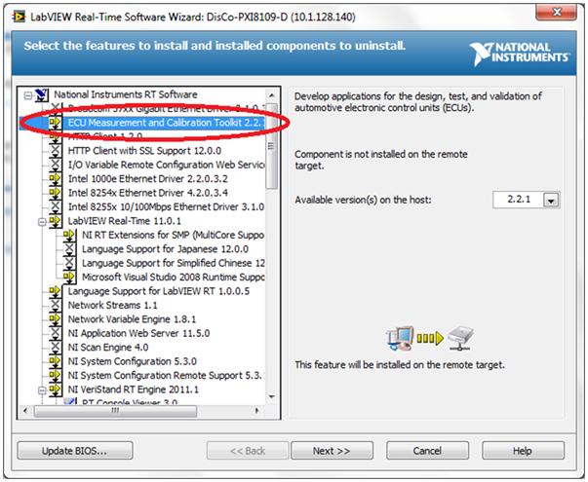Screen dimensions: 588x482
Task: Open the available version 2.2.1 dropdown
Action: point(551,200)
